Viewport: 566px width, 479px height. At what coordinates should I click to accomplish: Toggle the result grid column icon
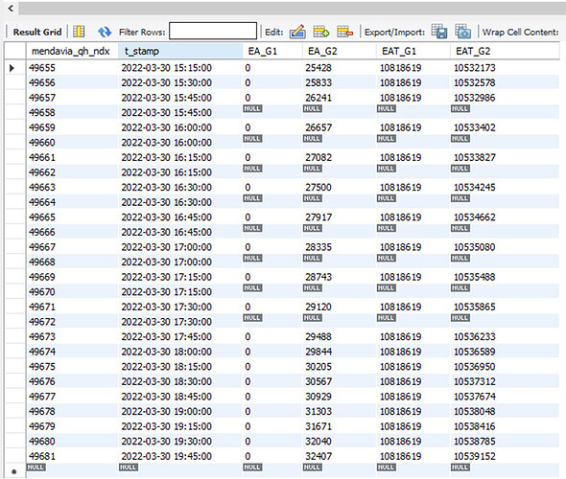pos(79,32)
